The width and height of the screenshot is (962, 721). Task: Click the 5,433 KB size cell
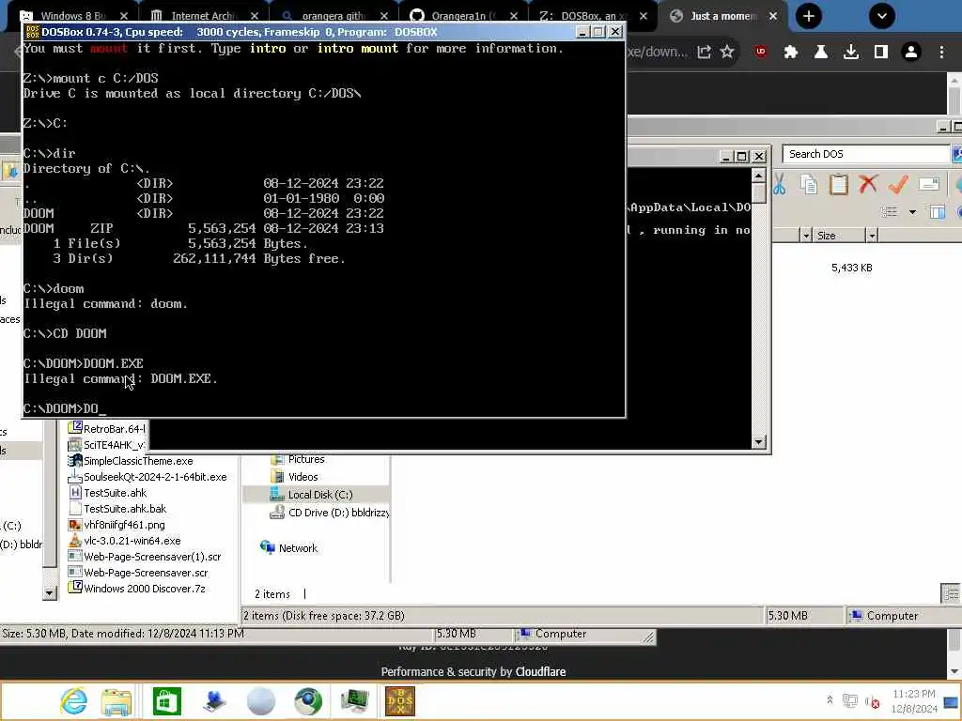tap(851, 268)
